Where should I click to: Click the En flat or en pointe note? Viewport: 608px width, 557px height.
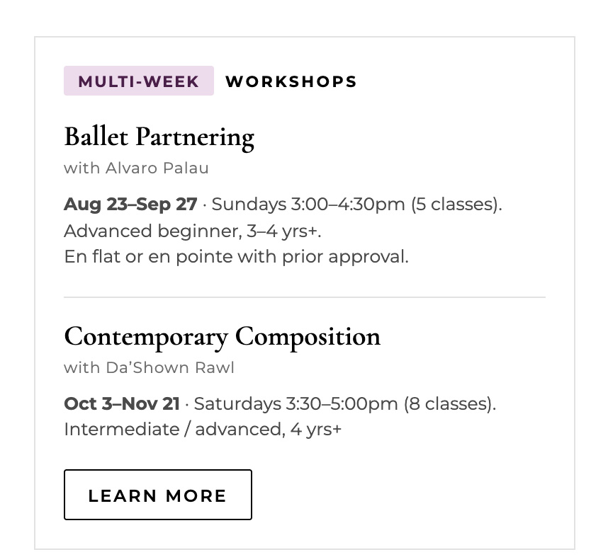(237, 256)
